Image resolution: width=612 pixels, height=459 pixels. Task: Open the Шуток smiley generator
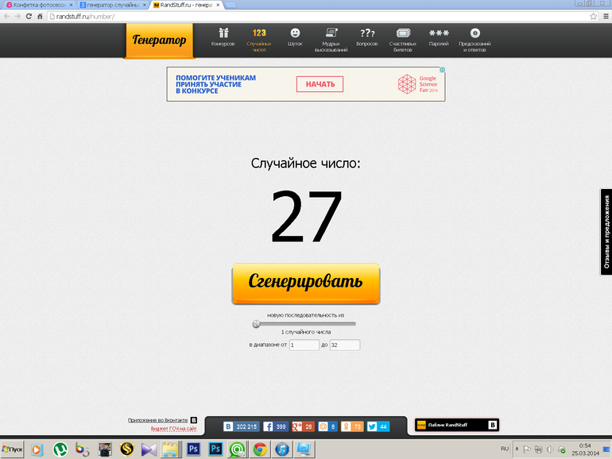[295, 37]
